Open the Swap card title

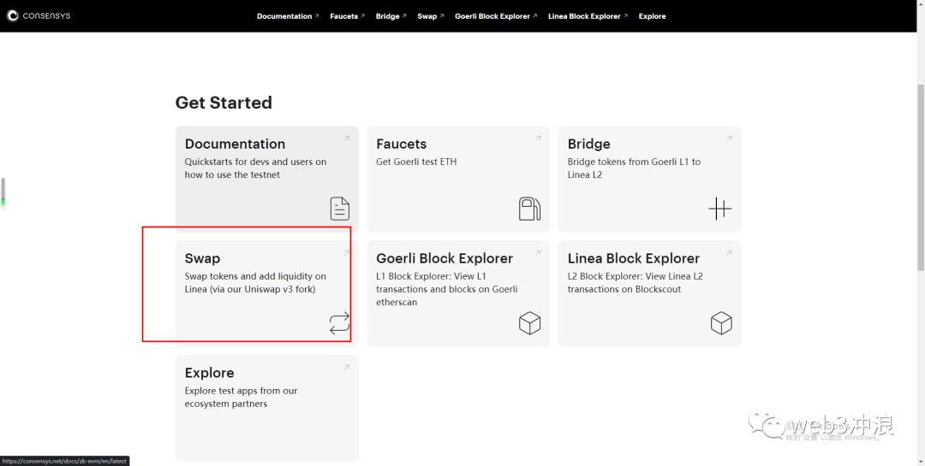pyautogui.click(x=202, y=258)
